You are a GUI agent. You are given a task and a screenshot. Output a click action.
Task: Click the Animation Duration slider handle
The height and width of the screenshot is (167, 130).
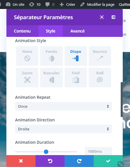click(46, 152)
